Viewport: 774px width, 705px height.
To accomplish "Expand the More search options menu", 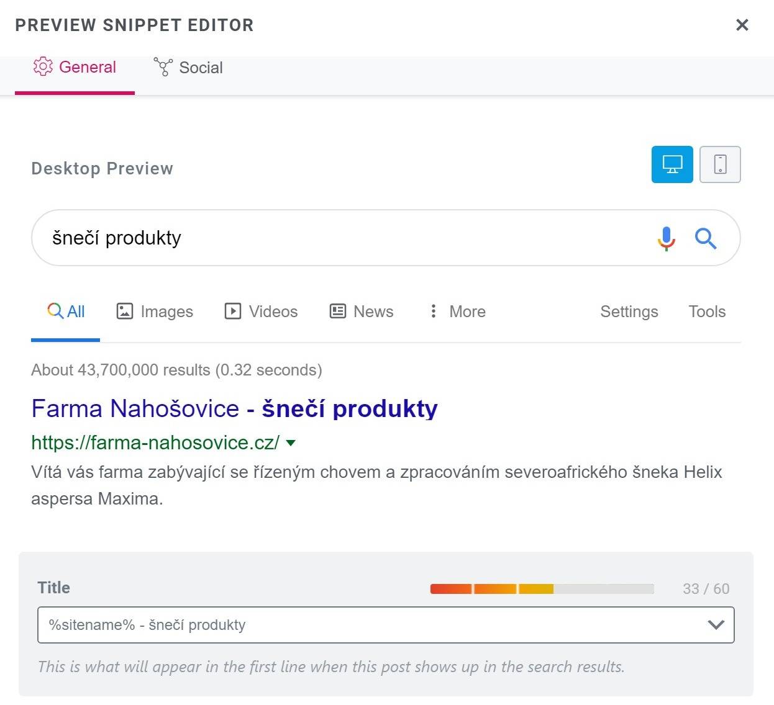I will [x=457, y=312].
